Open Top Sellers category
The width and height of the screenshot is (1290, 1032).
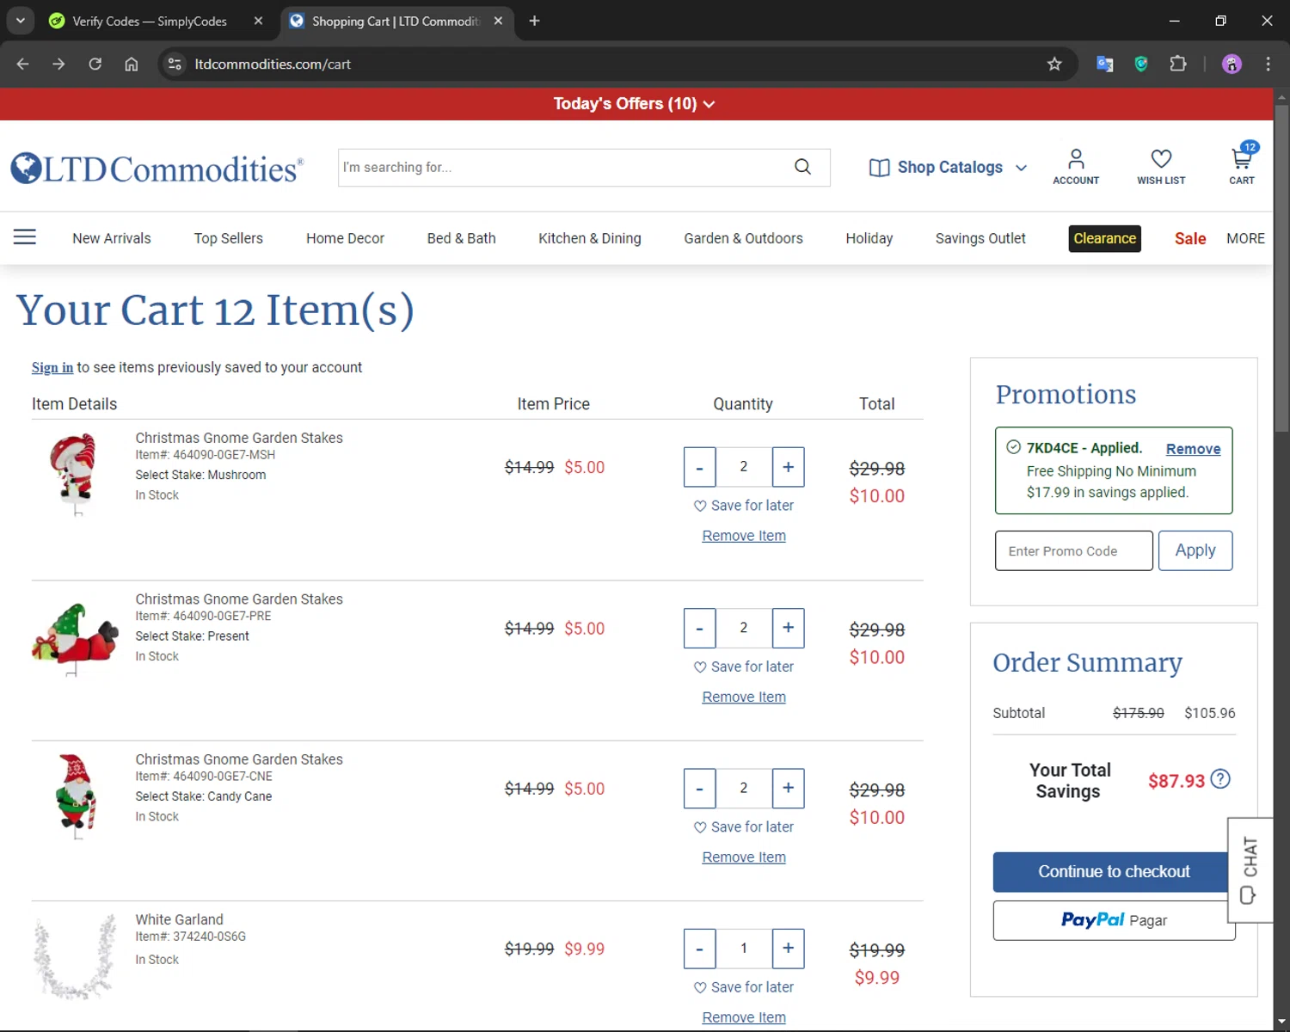229,238
